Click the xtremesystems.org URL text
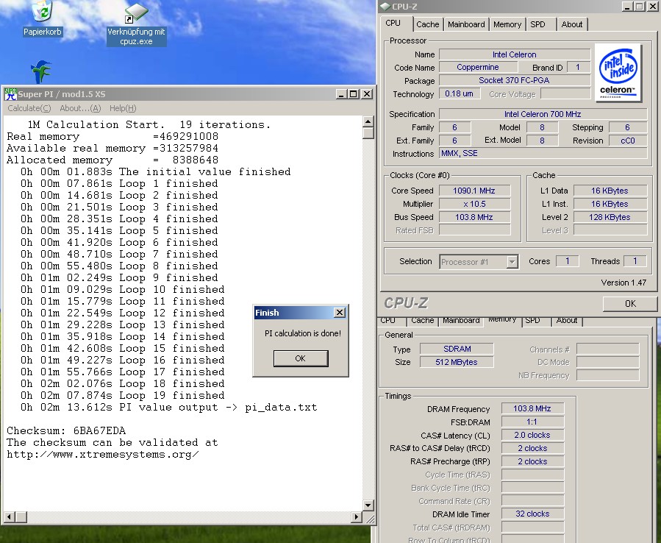Screen dimensions: 661x543 click(102, 455)
